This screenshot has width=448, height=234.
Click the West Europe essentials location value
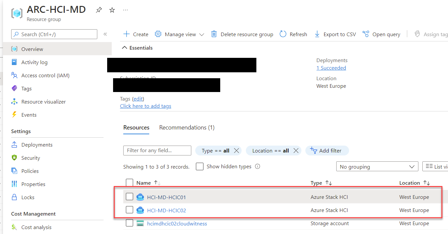point(331,86)
